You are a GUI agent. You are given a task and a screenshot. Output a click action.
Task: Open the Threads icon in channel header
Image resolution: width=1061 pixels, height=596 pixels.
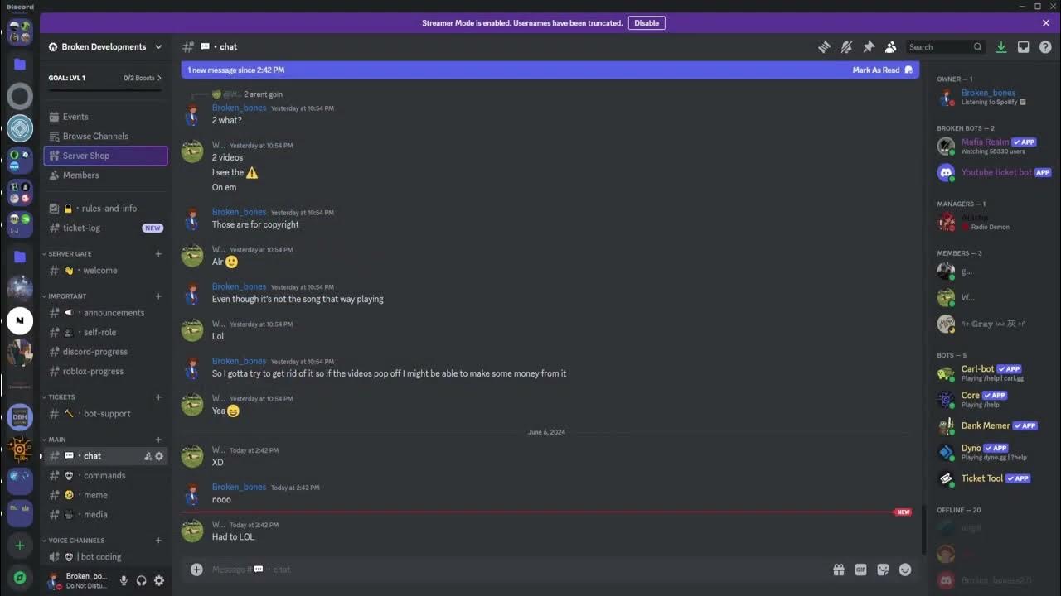[x=824, y=47]
